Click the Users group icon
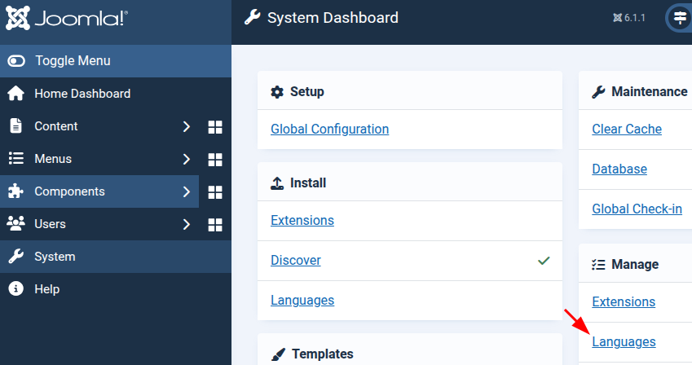This screenshot has height=365, width=692. click(15, 224)
